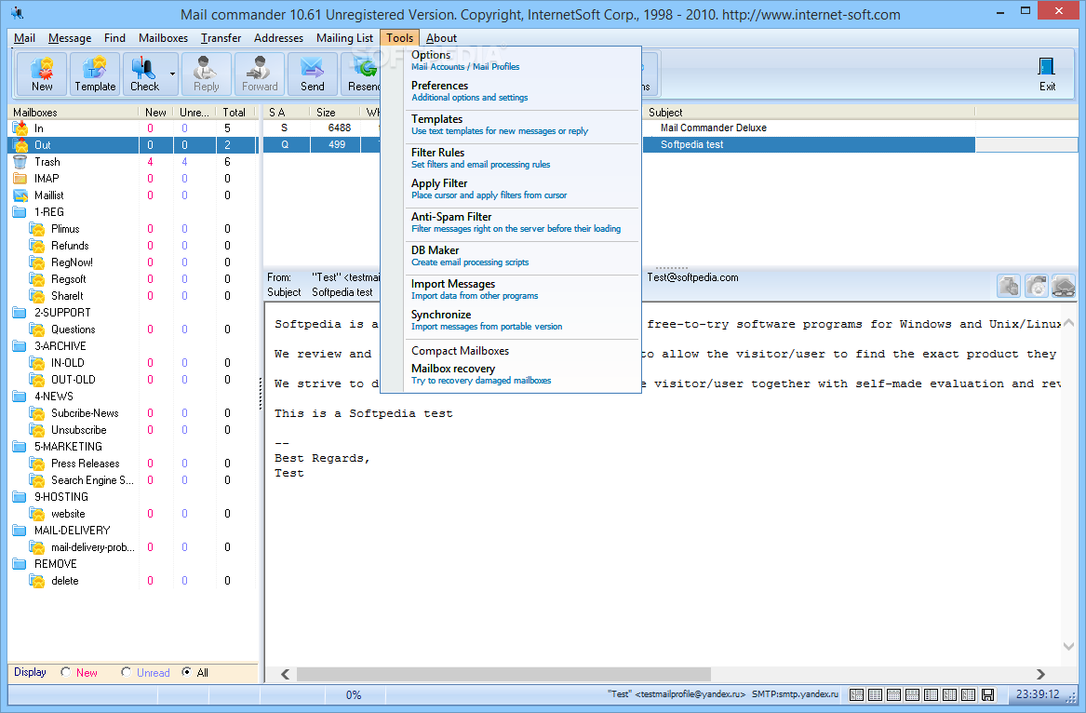This screenshot has width=1086, height=713.
Task: Click the camera-like icon in message header
Action: coord(1036,286)
